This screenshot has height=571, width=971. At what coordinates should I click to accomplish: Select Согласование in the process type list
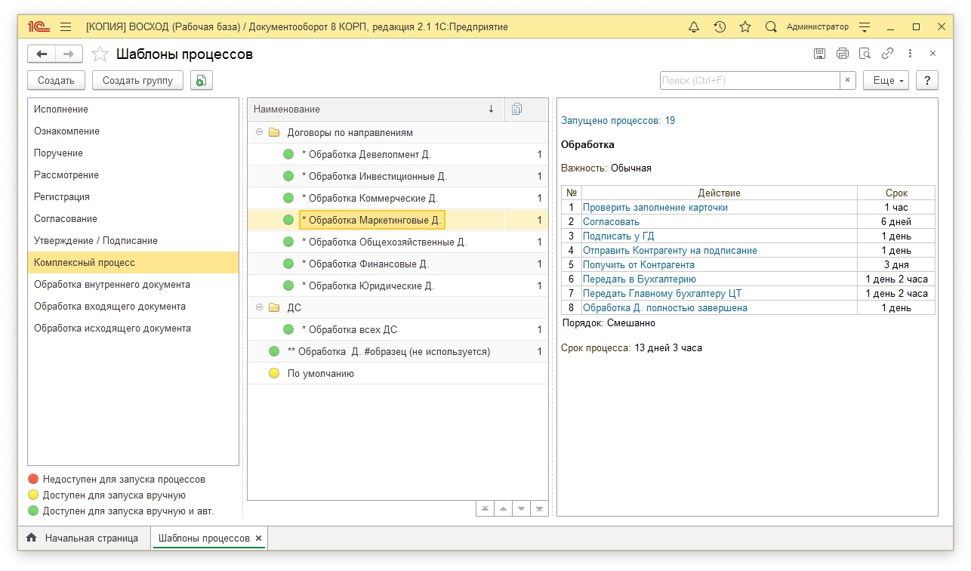tap(66, 219)
